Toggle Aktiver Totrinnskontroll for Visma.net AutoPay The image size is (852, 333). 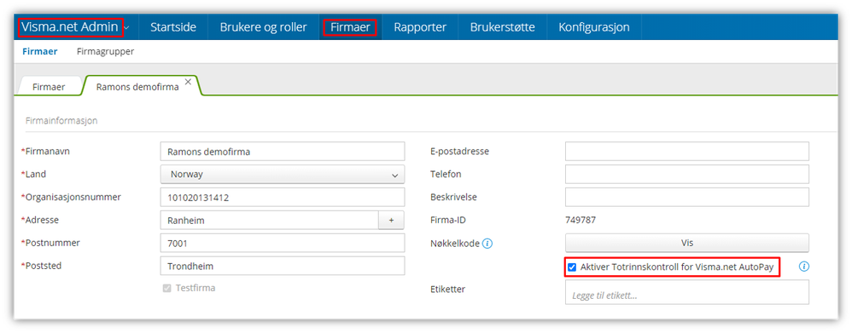tap(572, 267)
